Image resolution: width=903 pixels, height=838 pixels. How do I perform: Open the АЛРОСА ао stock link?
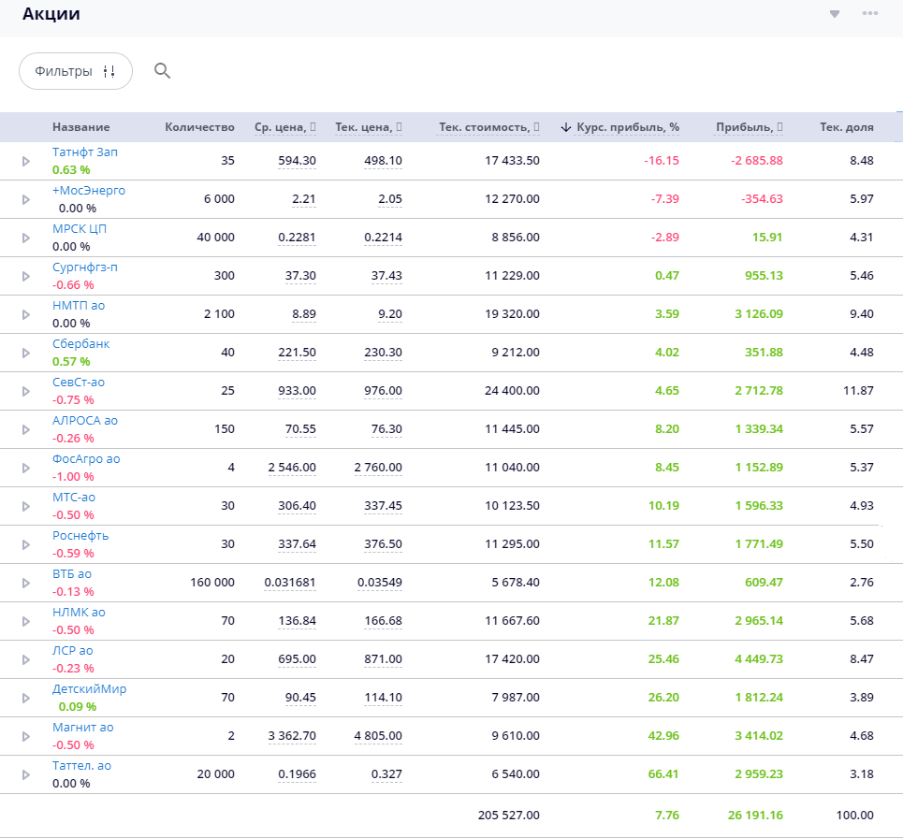coord(85,421)
